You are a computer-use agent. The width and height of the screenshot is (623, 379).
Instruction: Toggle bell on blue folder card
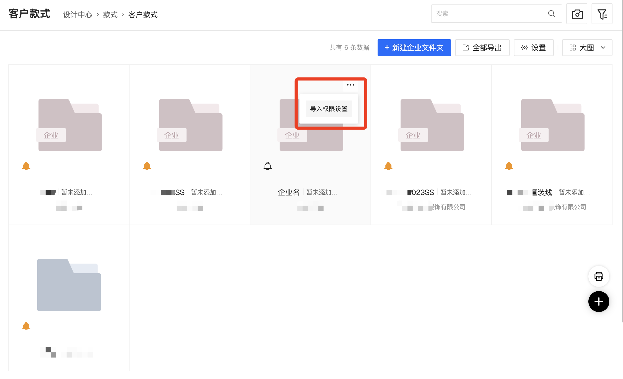click(26, 326)
